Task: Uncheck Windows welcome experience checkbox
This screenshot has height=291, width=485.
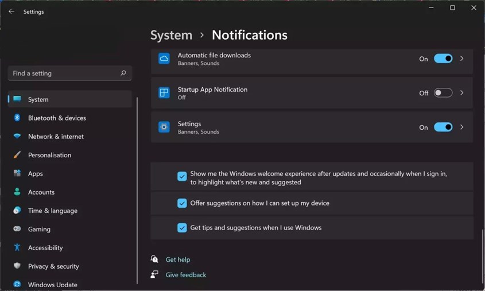Action: (182, 176)
